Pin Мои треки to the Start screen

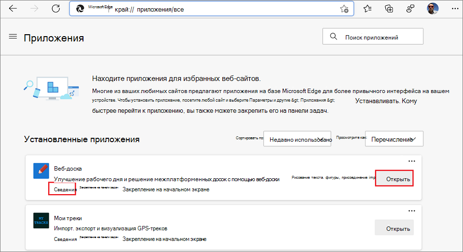164,239
